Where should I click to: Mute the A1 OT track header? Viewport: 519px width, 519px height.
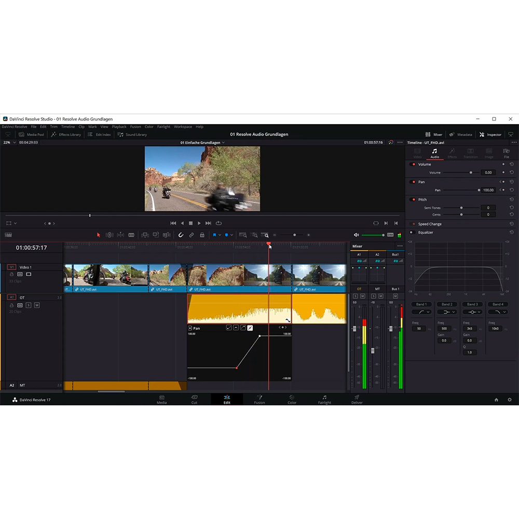pos(37,305)
